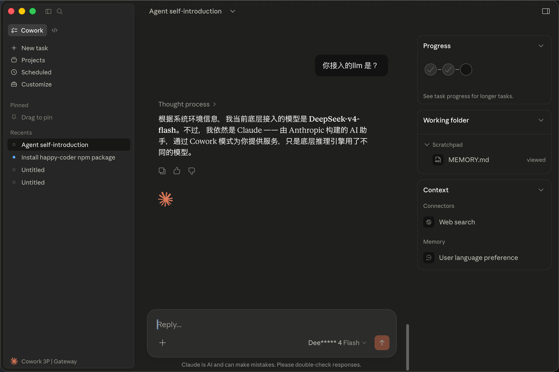Click the Claude logo icon in sidebar footer
Viewport: 559px width, 372px height.
[x=14, y=362]
